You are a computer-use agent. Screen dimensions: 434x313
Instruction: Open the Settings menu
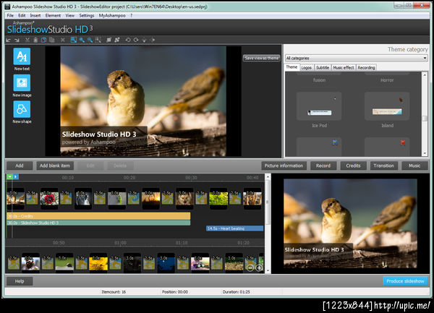point(86,14)
